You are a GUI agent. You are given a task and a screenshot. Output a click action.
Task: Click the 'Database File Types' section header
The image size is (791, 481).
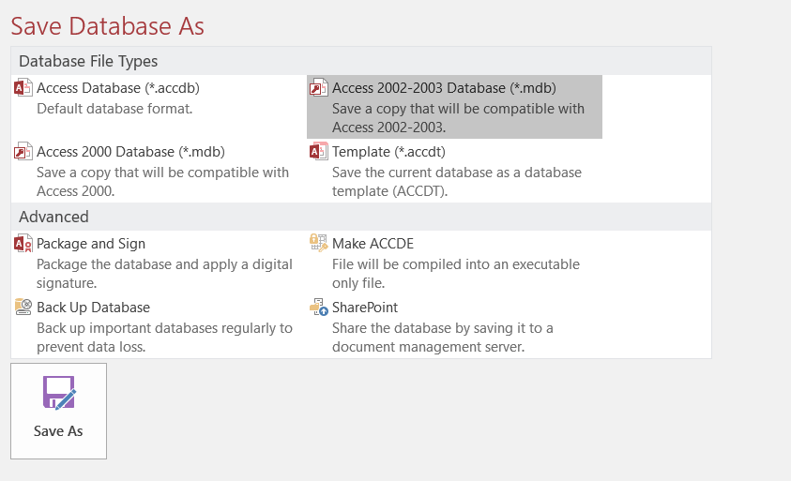pyautogui.click(x=88, y=61)
